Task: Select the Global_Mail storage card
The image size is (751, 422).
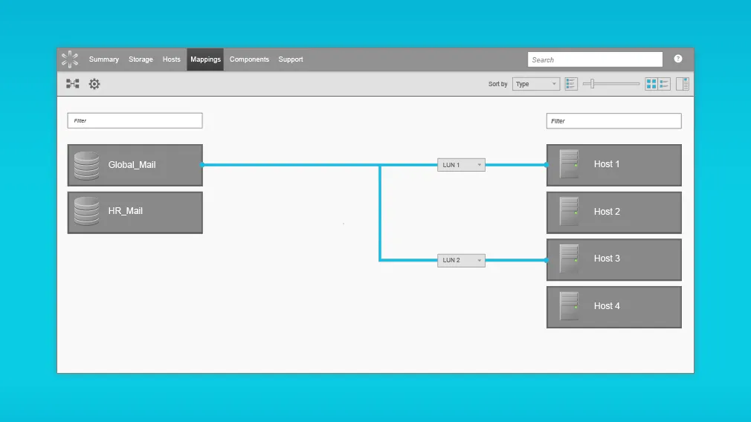Action: click(135, 165)
